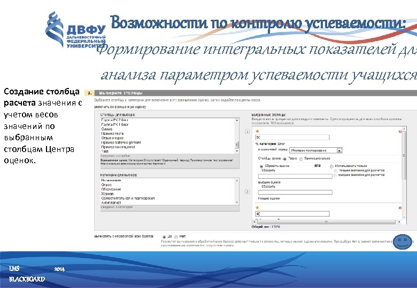
Task: Select 'Группа РК 1 блог' in columns list
Action: 115,124
